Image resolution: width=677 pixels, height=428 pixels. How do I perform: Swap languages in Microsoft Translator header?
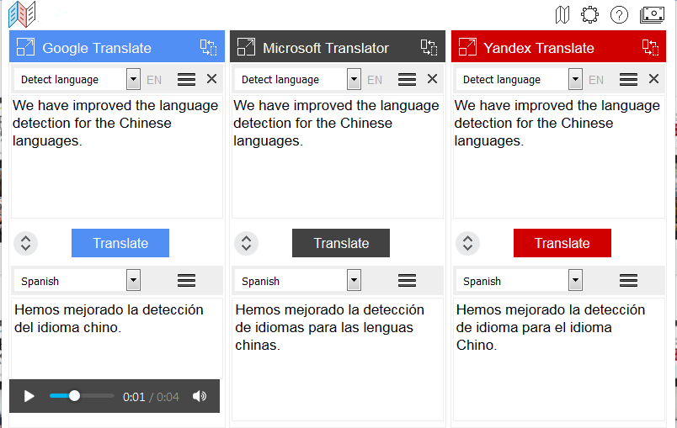pos(429,47)
